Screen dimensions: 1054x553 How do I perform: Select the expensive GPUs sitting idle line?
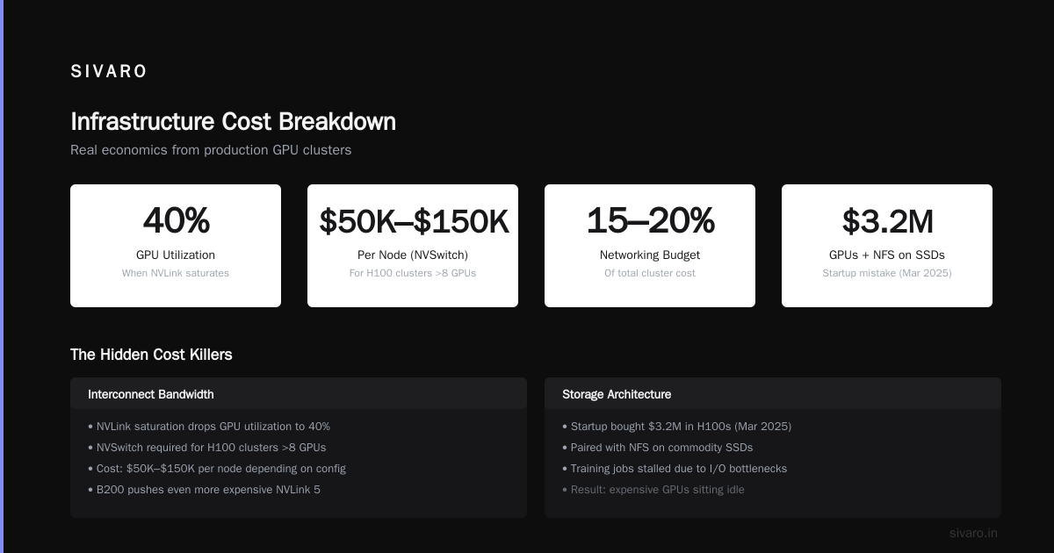click(653, 490)
